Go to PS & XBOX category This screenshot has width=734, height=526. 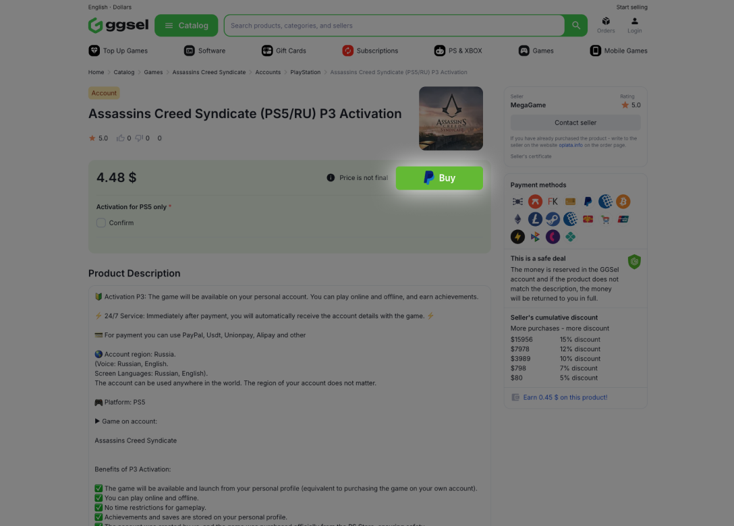coord(458,51)
